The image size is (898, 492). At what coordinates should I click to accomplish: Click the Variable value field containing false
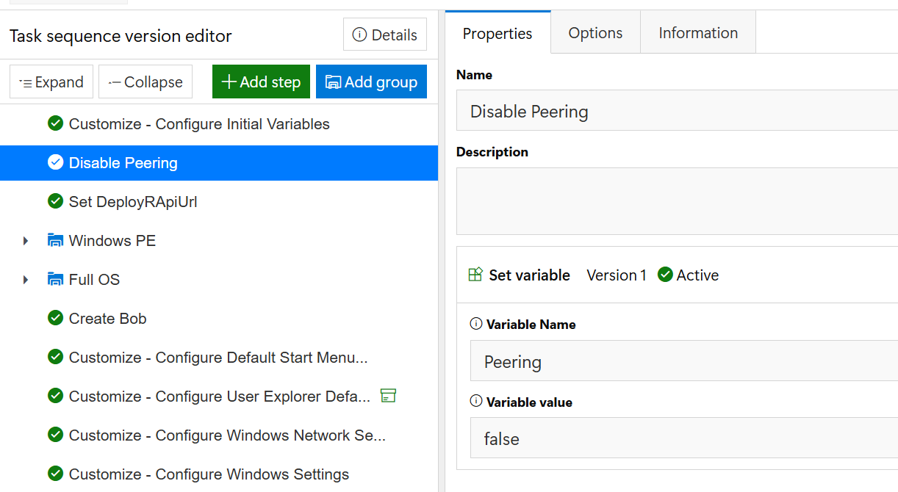pyautogui.click(x=684, y=438)
